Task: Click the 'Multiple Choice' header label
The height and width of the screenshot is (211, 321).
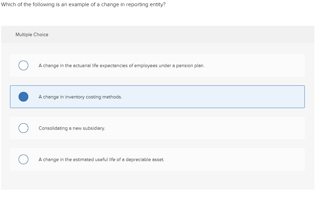Action: click(32, 34)
